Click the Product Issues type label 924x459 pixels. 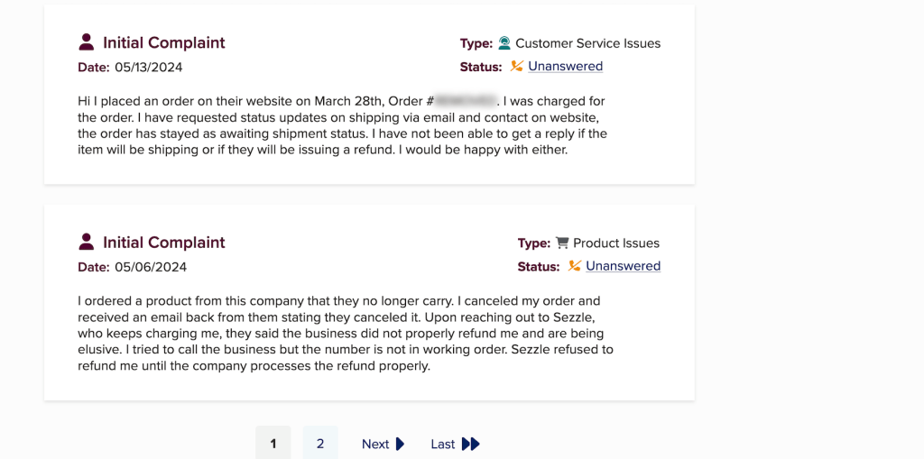pos(615,243)
